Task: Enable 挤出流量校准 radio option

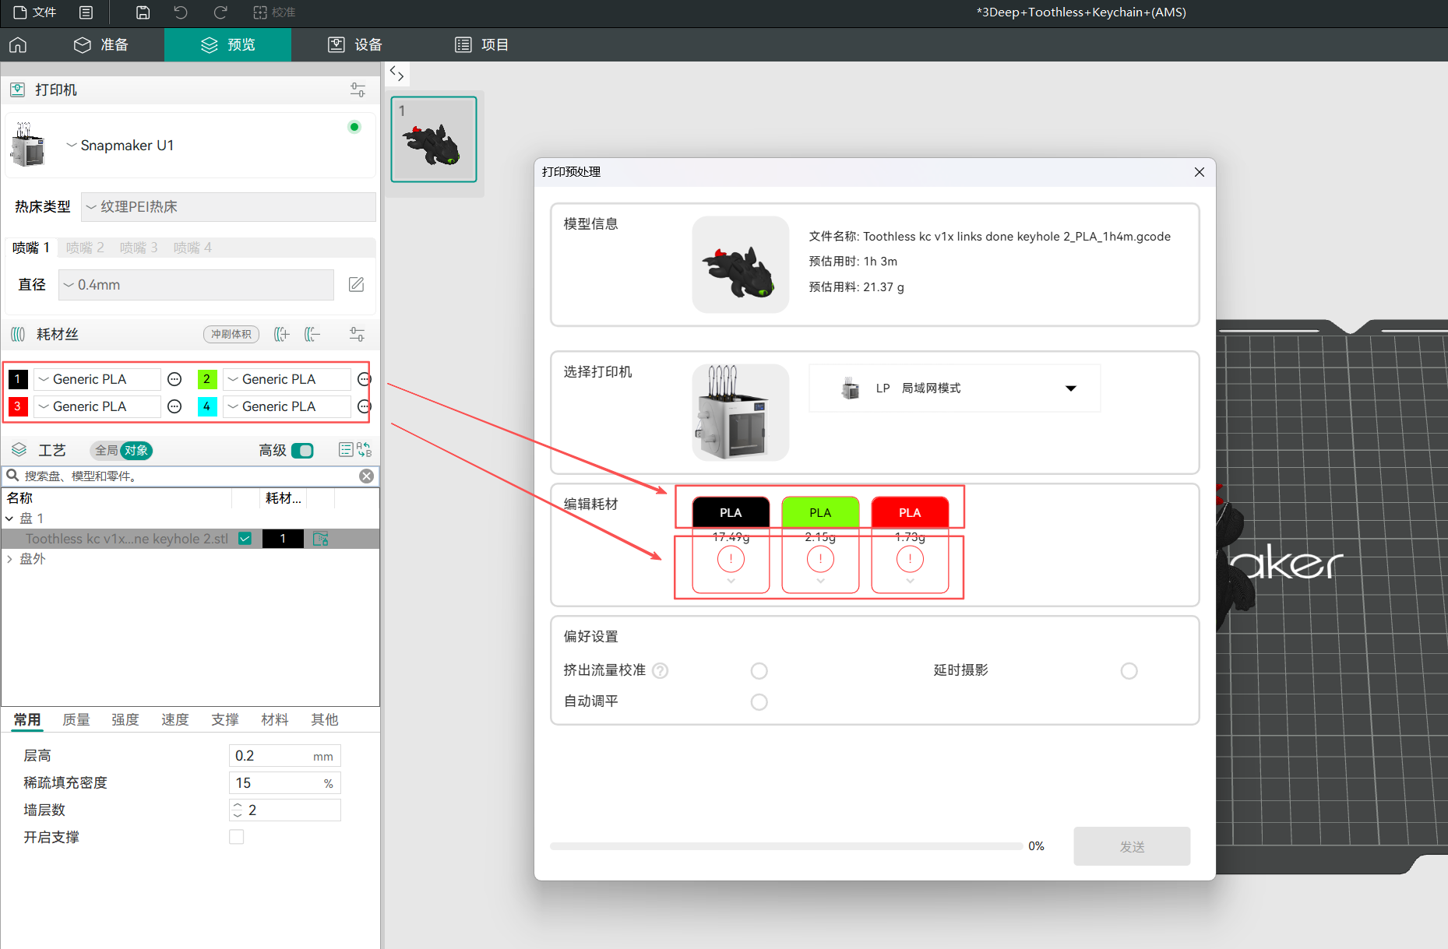Action: pos(759,671)
